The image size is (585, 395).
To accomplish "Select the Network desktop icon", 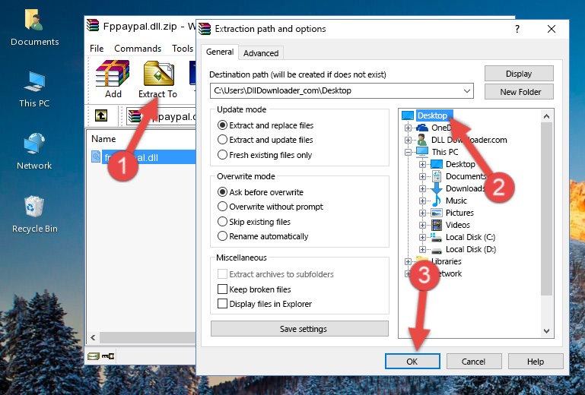I will [34, 144].
